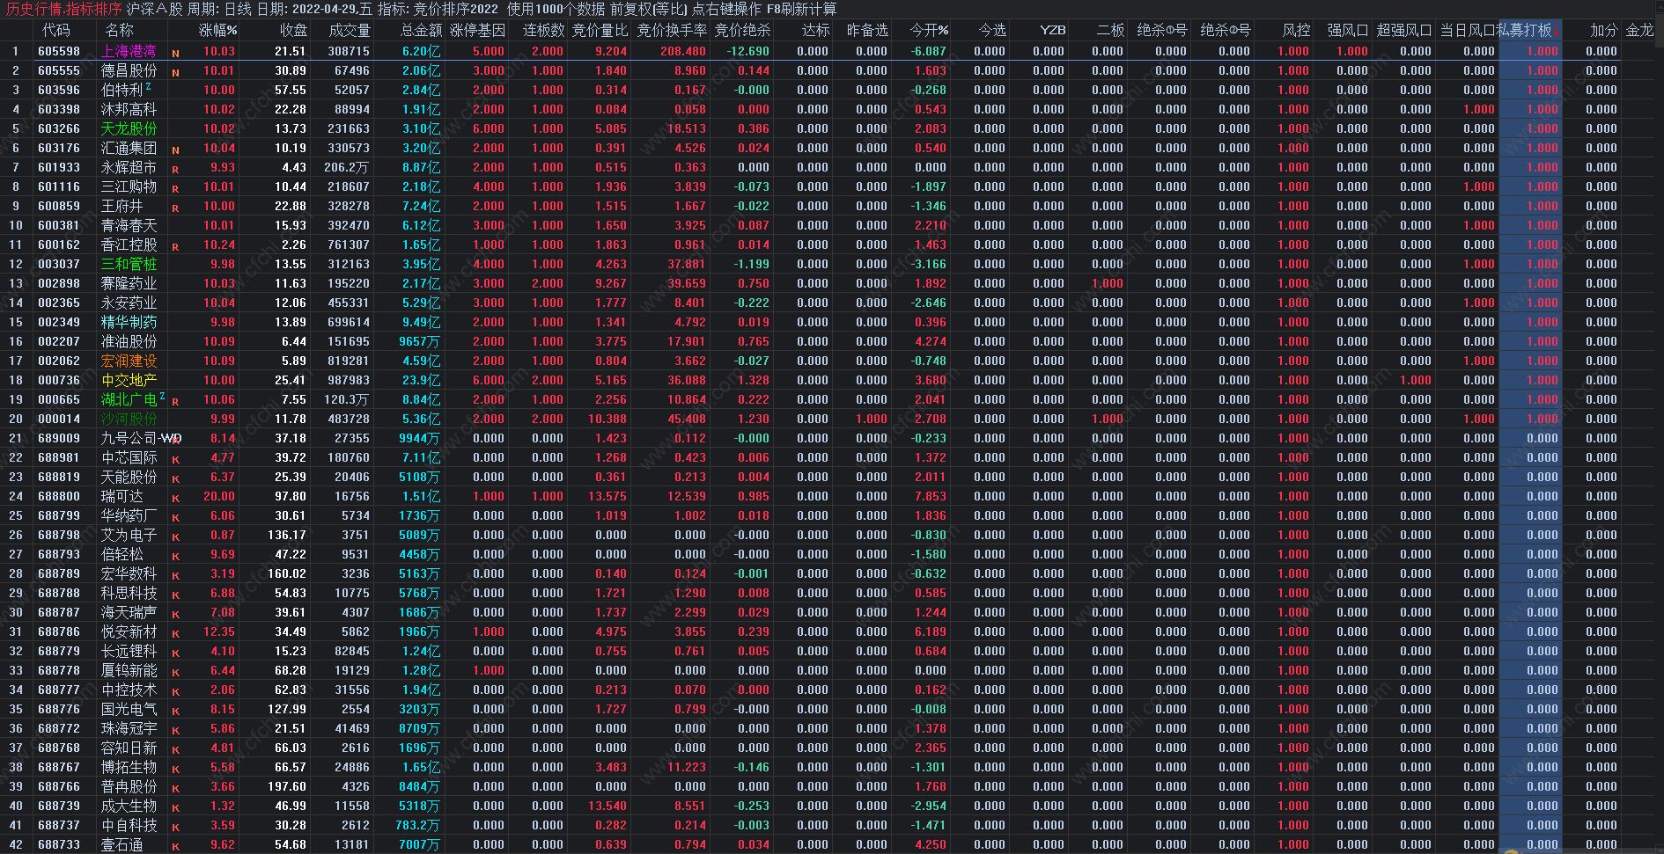Sort by the 名称 column header
Viewport: 1664px width, 854px height.
point(120,30)
